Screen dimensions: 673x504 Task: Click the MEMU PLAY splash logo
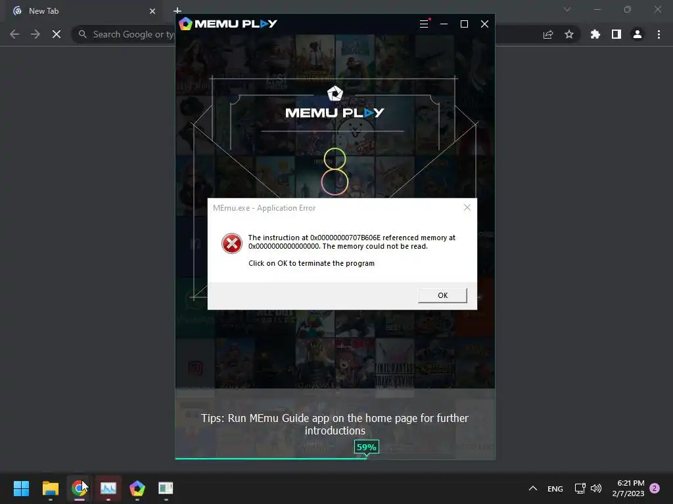(x=335, y=103)
